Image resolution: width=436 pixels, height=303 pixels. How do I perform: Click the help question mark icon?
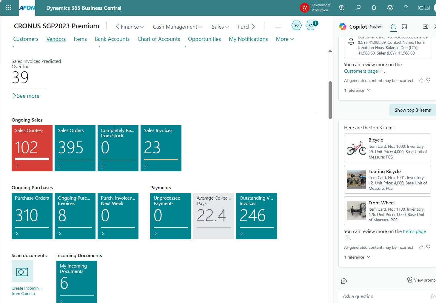point(406,8)
